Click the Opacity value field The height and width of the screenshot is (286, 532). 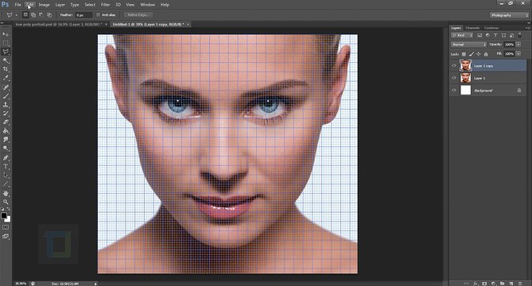point(510,44)
